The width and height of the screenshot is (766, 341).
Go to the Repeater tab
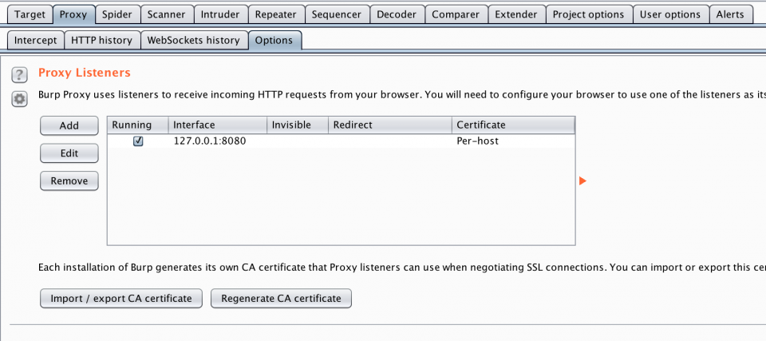click(x=275, y=14)
